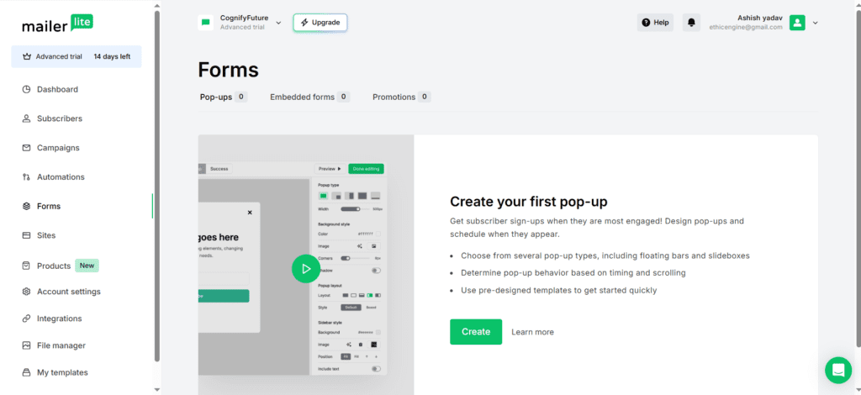Click the Help button
Image resolution: width=861 pixels, height=395 pixels.
pyautogui.click(x=655, y=23)
